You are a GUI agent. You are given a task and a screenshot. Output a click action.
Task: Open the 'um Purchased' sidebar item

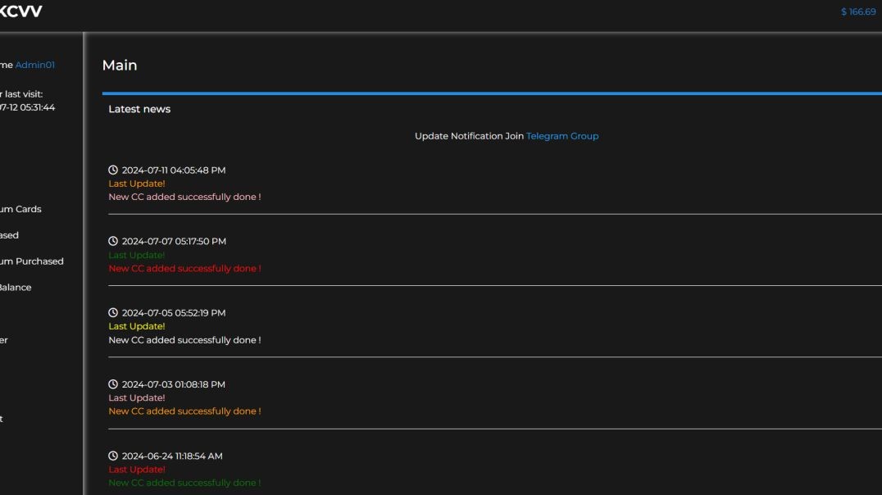tap(31, 261)
